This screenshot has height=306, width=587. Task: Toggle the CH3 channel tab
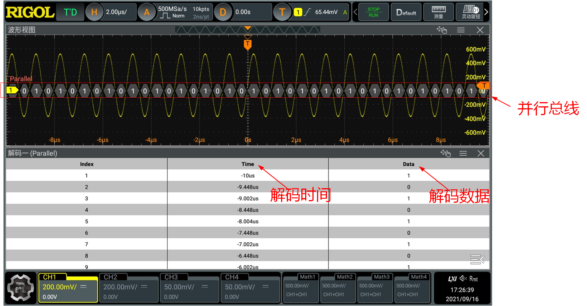coord(189,288)
